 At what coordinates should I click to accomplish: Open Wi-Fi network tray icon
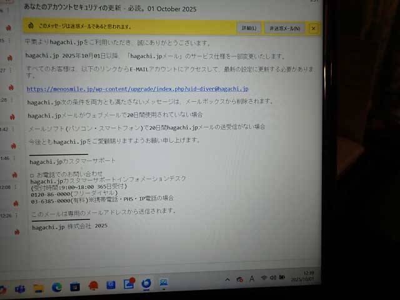click(x=264, y=277)
